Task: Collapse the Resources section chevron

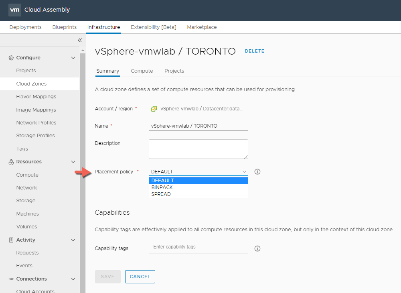Action: coord(73,162)
